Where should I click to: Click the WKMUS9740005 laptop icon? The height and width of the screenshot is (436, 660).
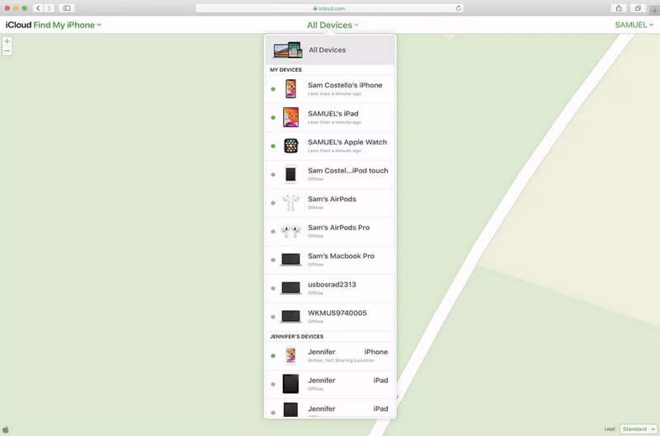(x=291, y=316)
